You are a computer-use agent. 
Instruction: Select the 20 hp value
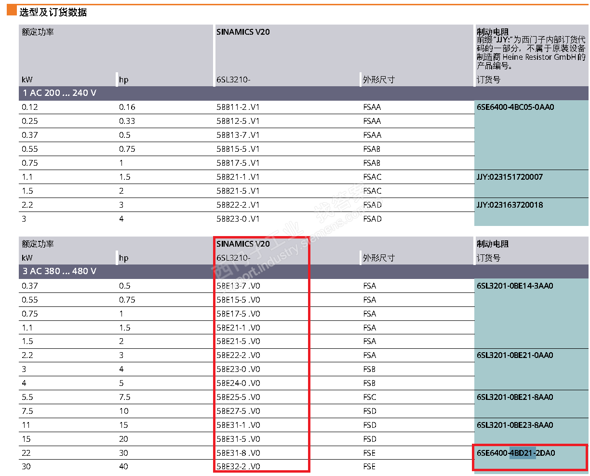[124, 439]
